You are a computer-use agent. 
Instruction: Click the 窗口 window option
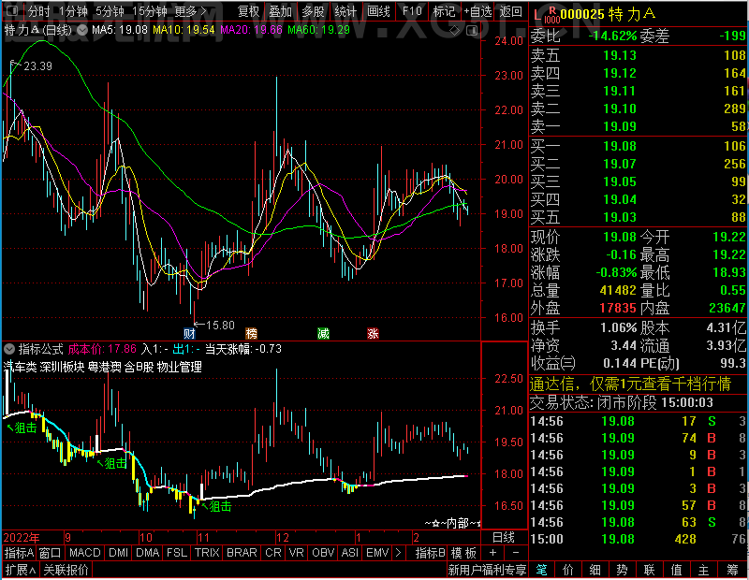(x=51, y=553)
